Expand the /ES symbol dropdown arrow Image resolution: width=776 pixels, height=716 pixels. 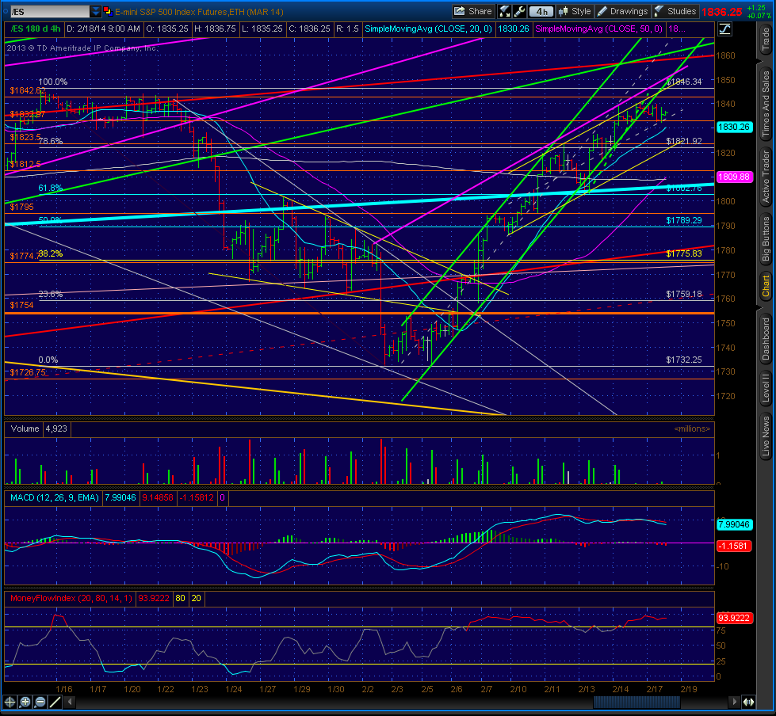96,11
